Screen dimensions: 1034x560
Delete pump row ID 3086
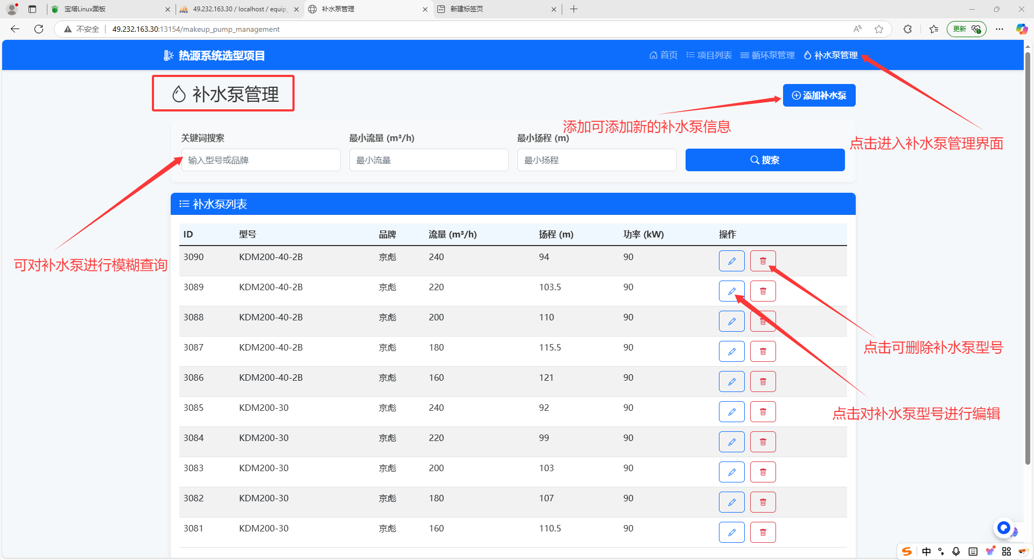763,382
